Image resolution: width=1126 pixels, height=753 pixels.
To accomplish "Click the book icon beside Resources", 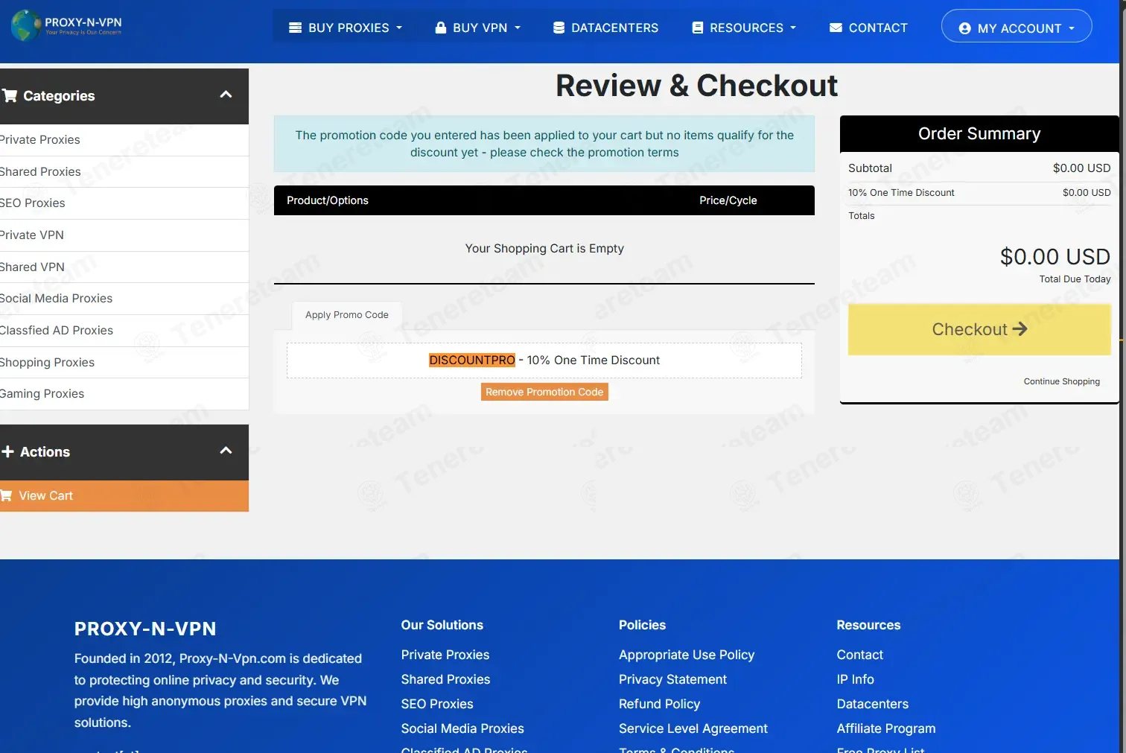I will point(698,28).
